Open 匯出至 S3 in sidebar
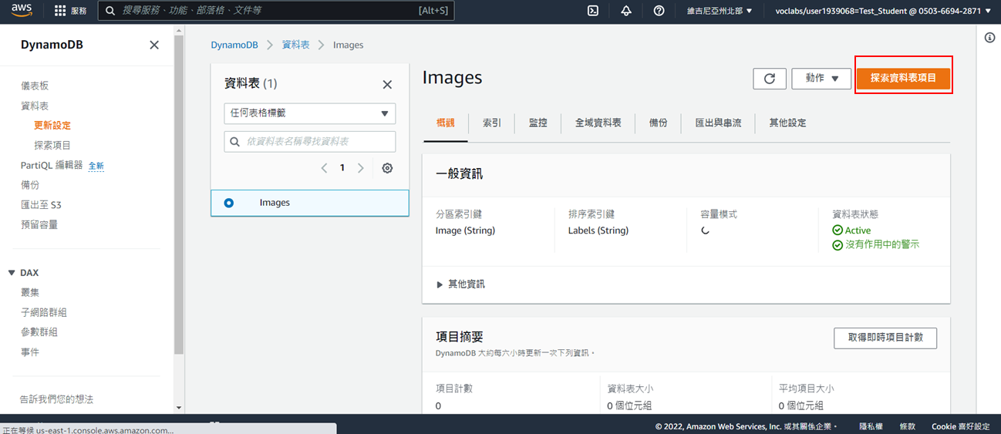This screenshot has width=1001, height=434. tap(41, 205)
